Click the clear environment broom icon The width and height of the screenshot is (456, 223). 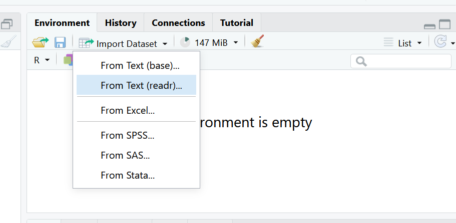[258, 42]
